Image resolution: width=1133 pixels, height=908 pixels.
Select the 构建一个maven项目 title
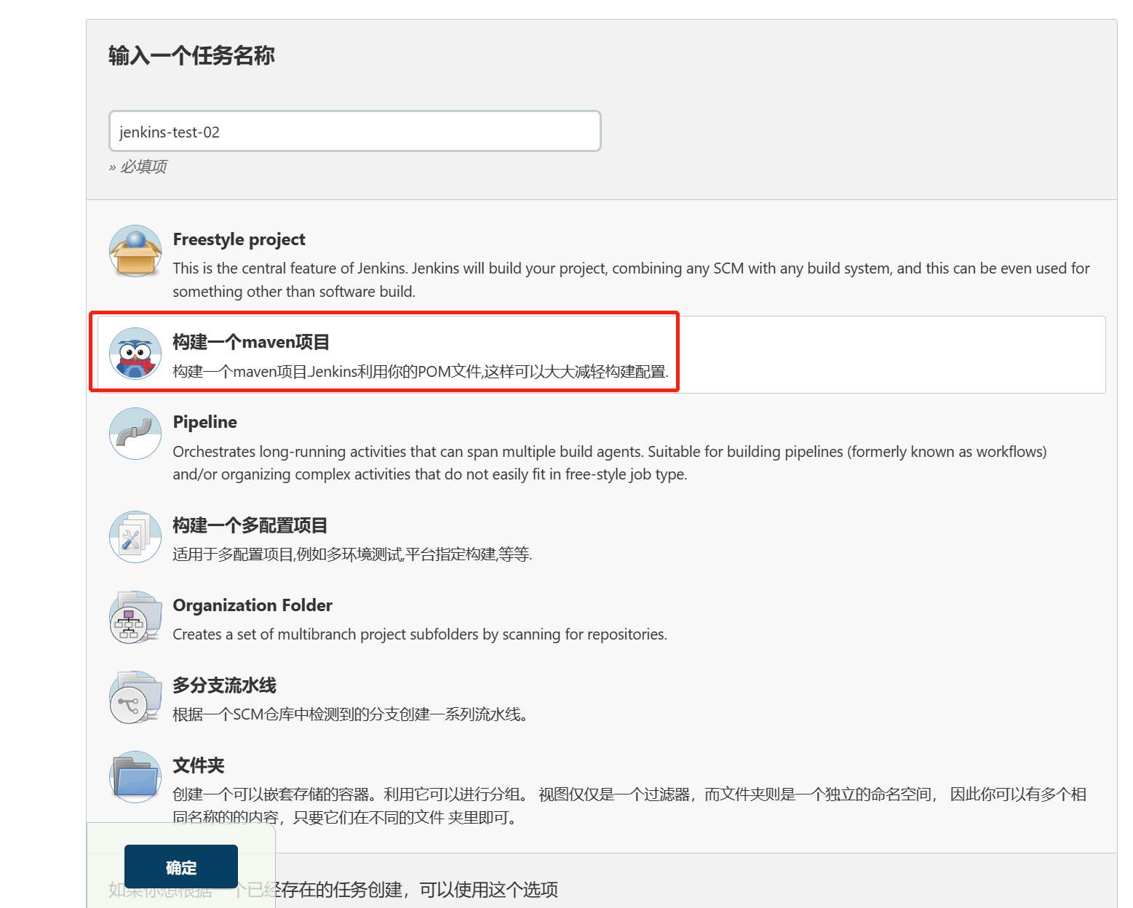(251, 342)
